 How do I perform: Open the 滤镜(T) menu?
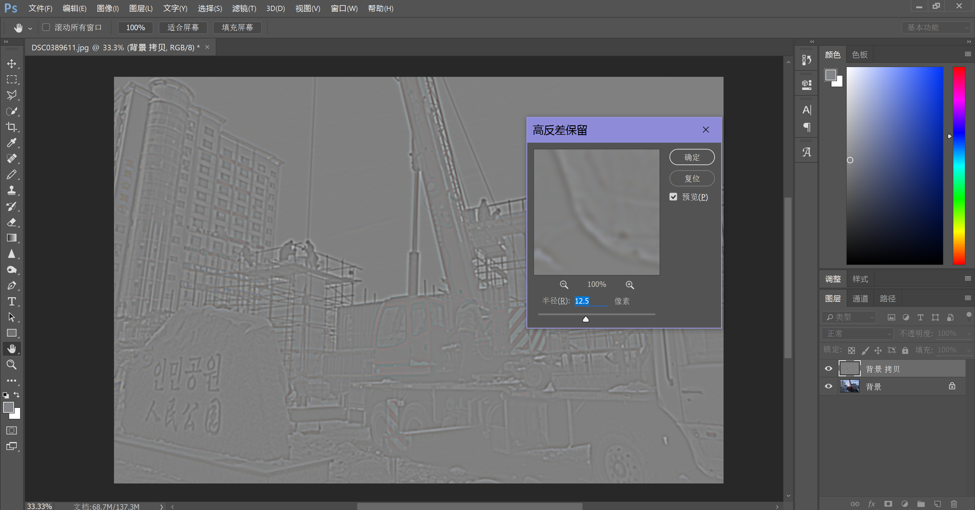tap(244, 8)
